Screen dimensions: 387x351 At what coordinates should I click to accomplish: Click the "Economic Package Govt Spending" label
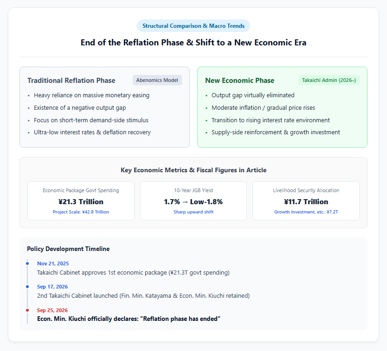click(81, 190)
